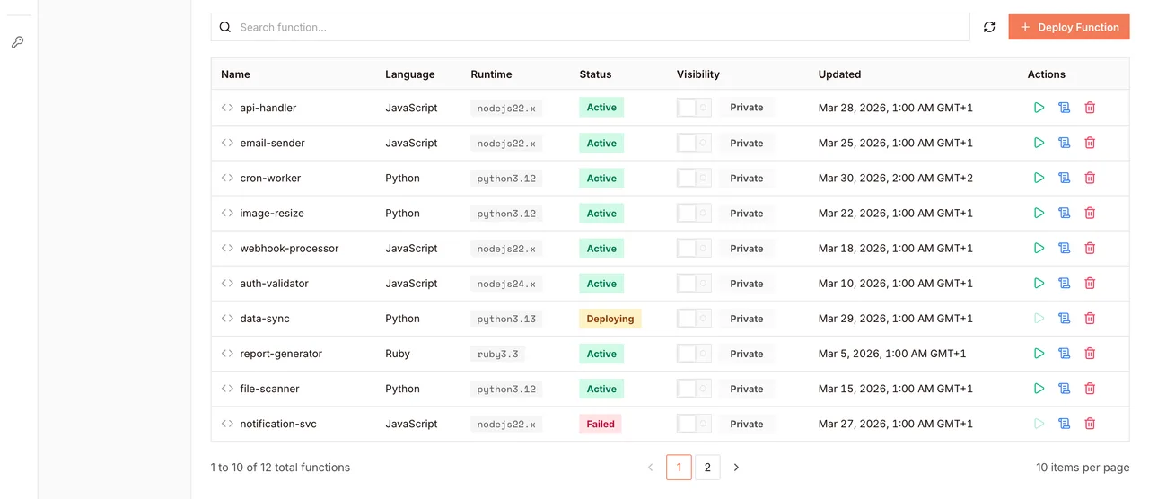Invoke the cron-worker function
This screenshot has height=499, width=1149.
[x=1039, y=178]
